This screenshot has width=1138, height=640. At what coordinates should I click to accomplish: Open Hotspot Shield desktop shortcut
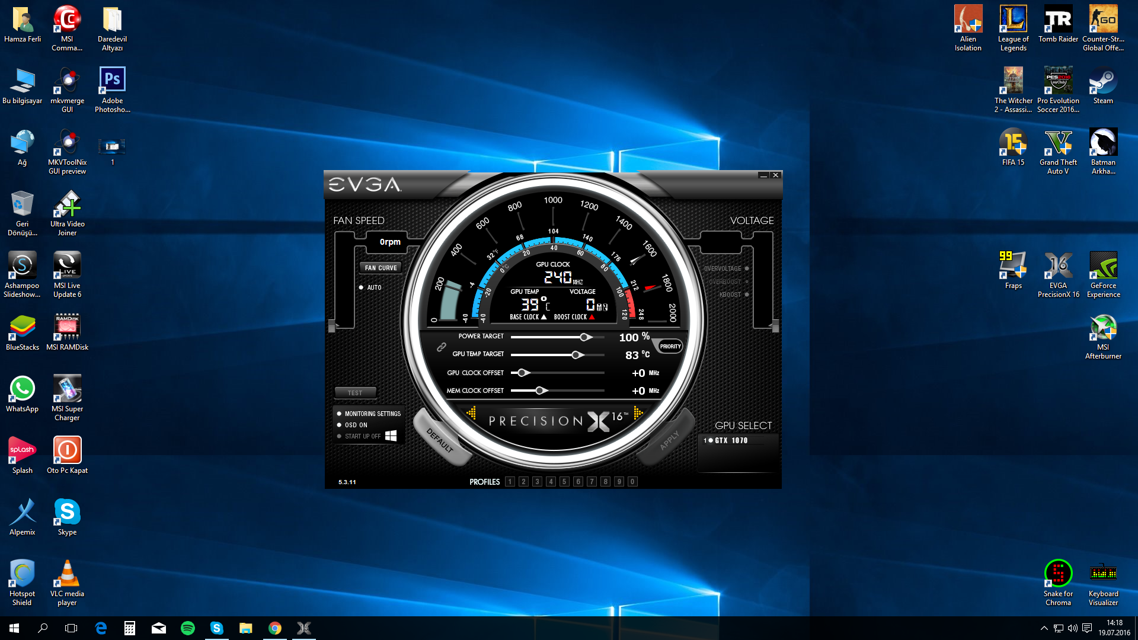[22, 583]
